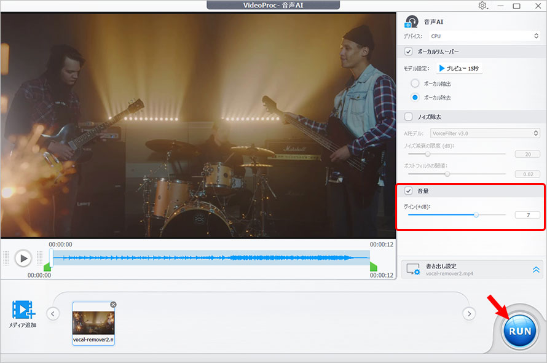
Task: Click the RUN button
Action: [x=520, y=330]
